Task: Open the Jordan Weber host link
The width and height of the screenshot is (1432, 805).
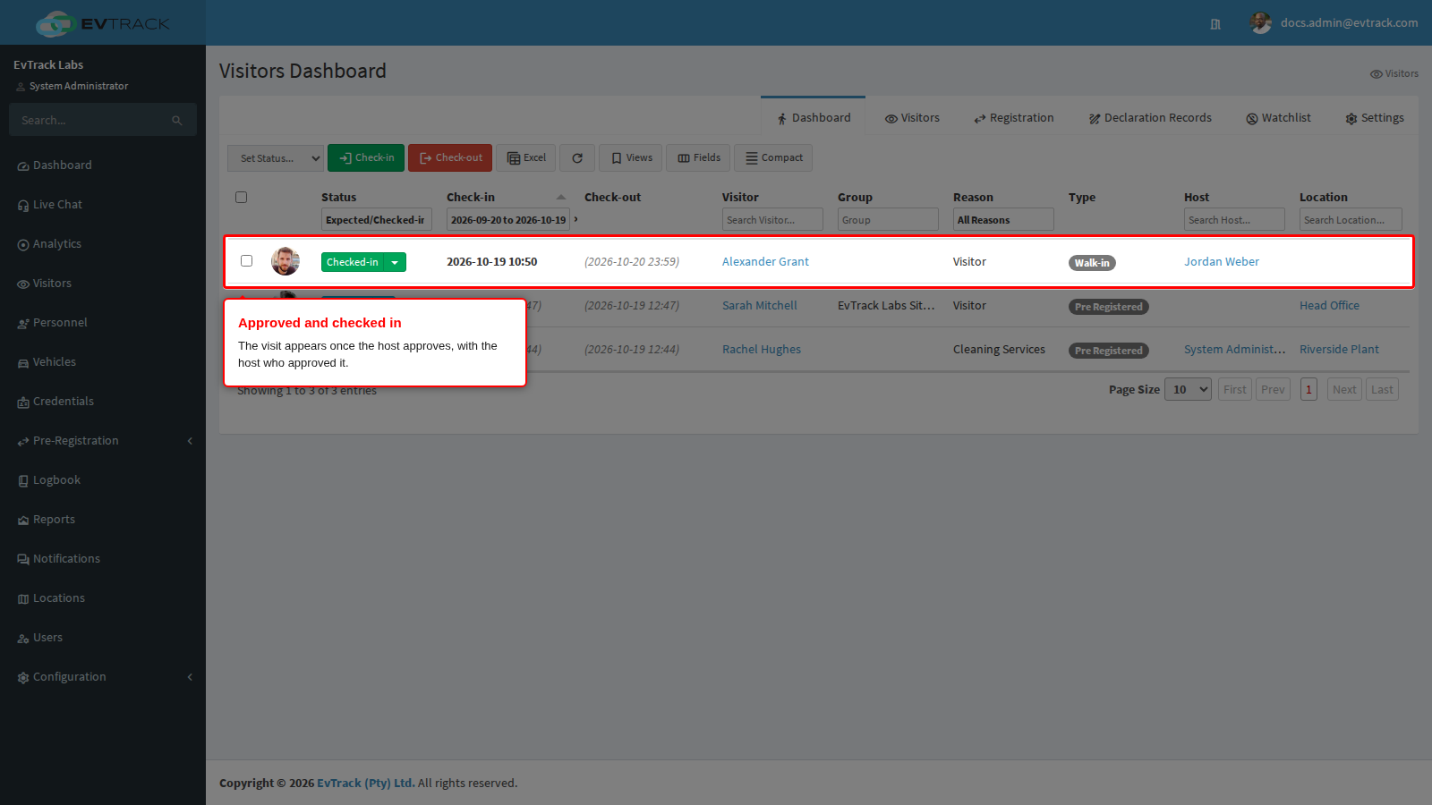Action: pos(1222,262)
